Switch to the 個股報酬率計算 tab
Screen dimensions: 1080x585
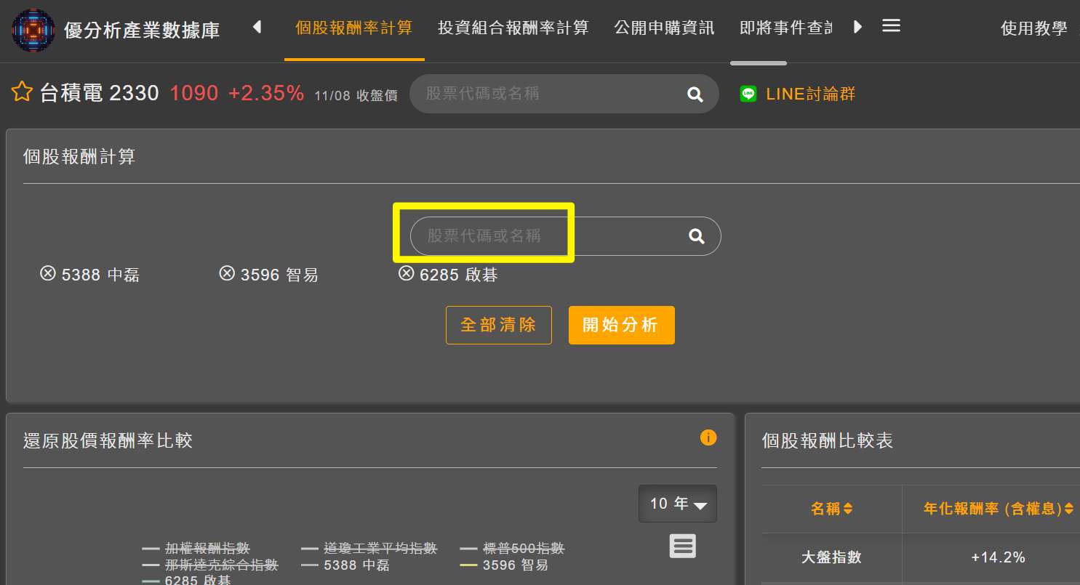tap(354, 28)
